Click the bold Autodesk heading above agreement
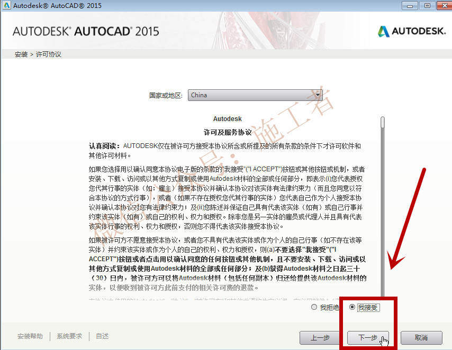The width and height of the screenshot is (452, 350). (227, 118)
